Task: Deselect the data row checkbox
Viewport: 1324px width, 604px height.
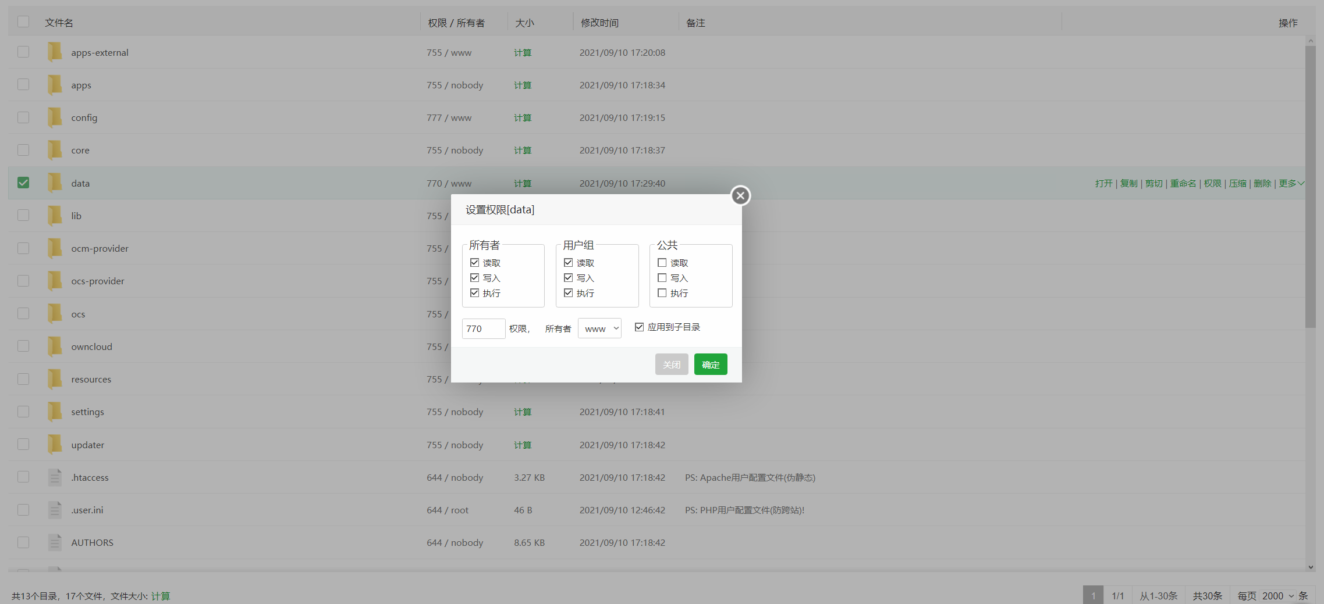Action: pos(23,183)
